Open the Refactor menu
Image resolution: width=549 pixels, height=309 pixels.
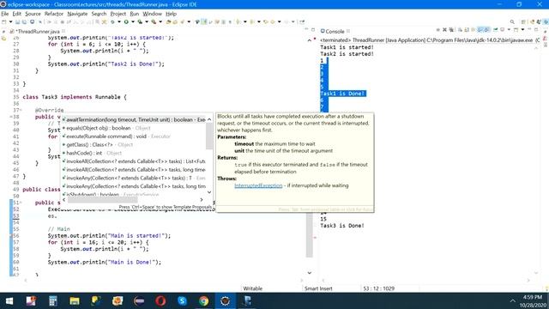point(54,14)
